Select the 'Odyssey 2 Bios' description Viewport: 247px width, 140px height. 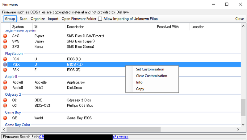pos(79,100)
